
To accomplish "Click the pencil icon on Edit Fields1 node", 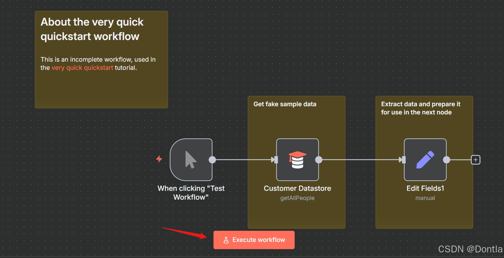I will tap(425, 160).
